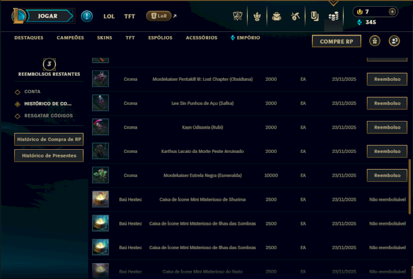Open the profile laurel icon
413x279 pixels.
point(257,16)
